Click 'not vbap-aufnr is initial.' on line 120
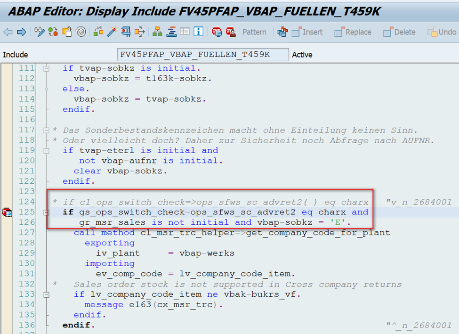Viewport: 459px width, 334px height. [x=151, y=161]
